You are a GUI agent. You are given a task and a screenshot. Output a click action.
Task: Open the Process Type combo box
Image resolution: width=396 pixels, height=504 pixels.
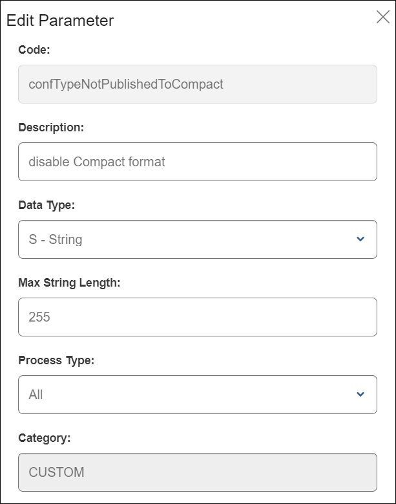(197, 395)
